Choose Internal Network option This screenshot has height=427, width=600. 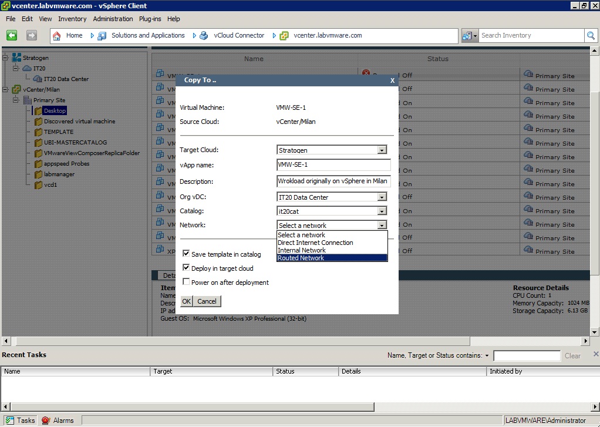point(332,250)
